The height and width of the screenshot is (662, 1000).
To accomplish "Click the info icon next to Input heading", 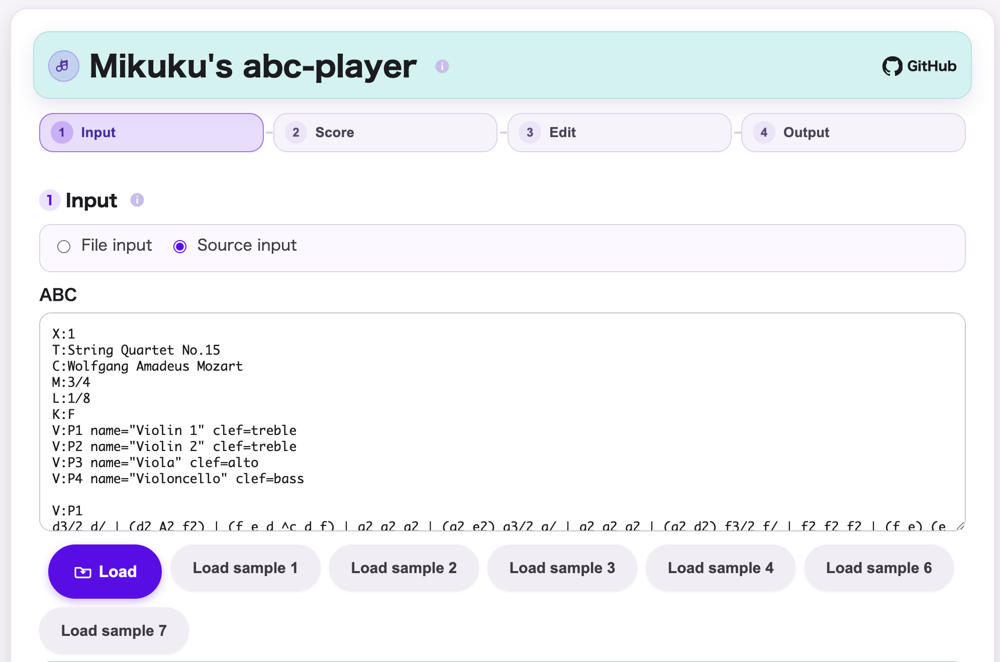I will 137,199.
